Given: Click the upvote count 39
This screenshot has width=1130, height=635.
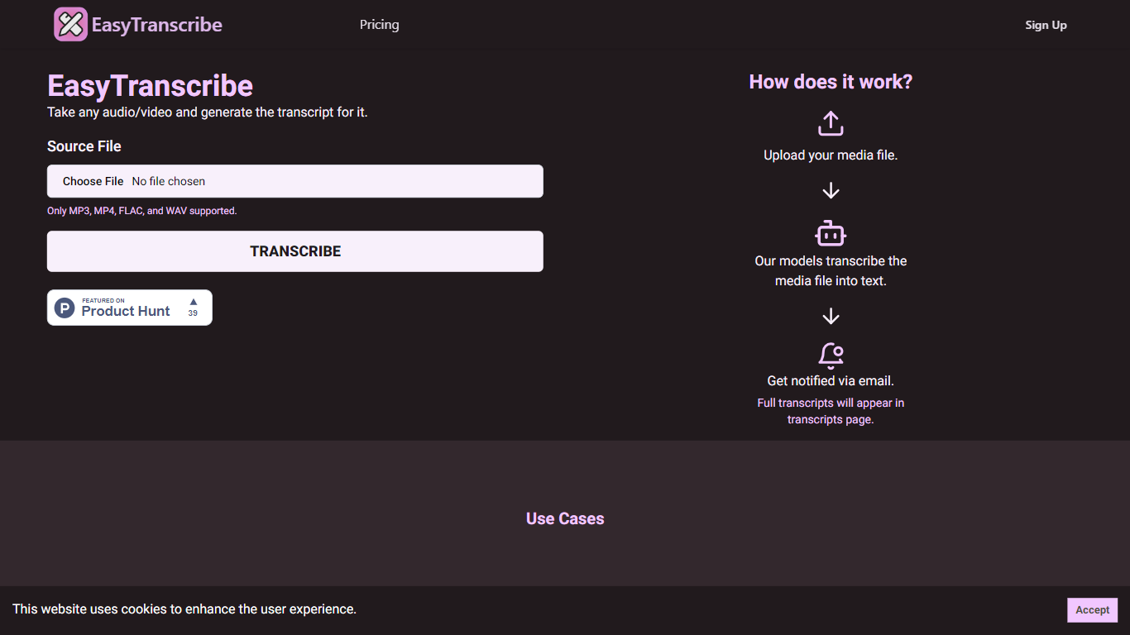Looking at the screenshot, I should click(193, 313).
